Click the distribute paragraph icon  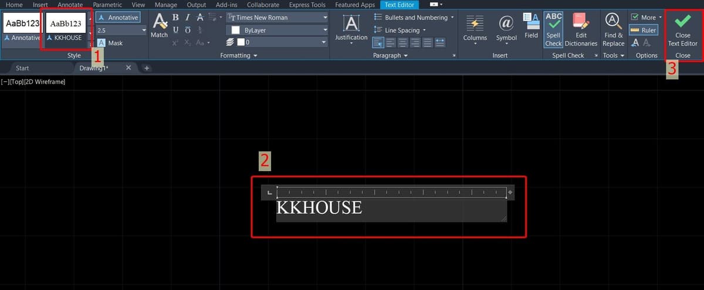tap(439, 42)
